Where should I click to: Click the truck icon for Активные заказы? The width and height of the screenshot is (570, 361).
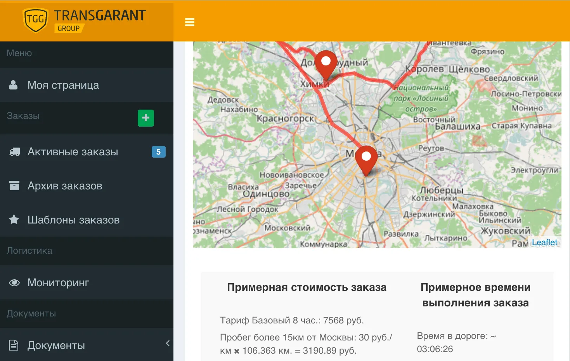14,151
